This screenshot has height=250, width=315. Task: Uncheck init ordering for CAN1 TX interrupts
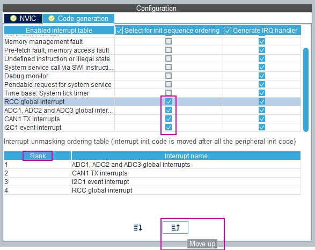click(x=169, y=119)
